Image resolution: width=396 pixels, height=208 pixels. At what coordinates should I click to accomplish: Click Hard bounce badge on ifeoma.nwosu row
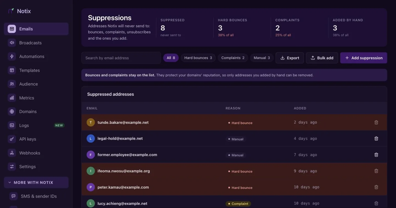(x=240, y=171)
